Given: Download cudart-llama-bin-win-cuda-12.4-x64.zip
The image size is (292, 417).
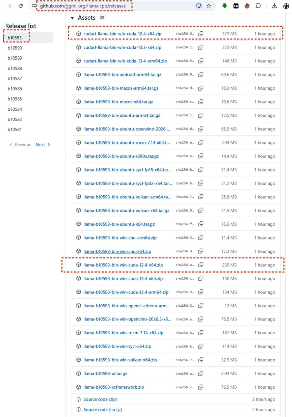Looking at the screenshot, I should [x=122, y=34].
